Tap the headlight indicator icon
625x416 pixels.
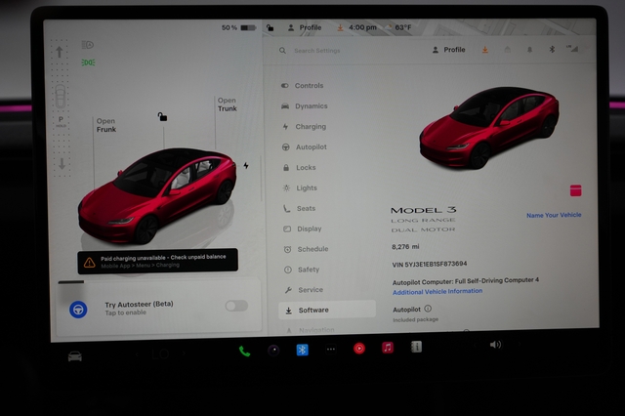coord(88,45)
